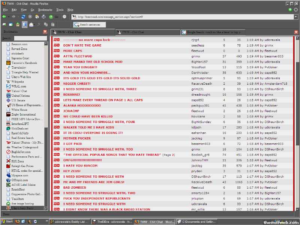Open the french sentences bookmark button
300x225 pixels.
[89, 25]
